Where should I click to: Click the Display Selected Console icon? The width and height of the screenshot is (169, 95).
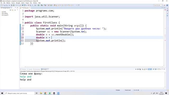(x=156, y=69)
